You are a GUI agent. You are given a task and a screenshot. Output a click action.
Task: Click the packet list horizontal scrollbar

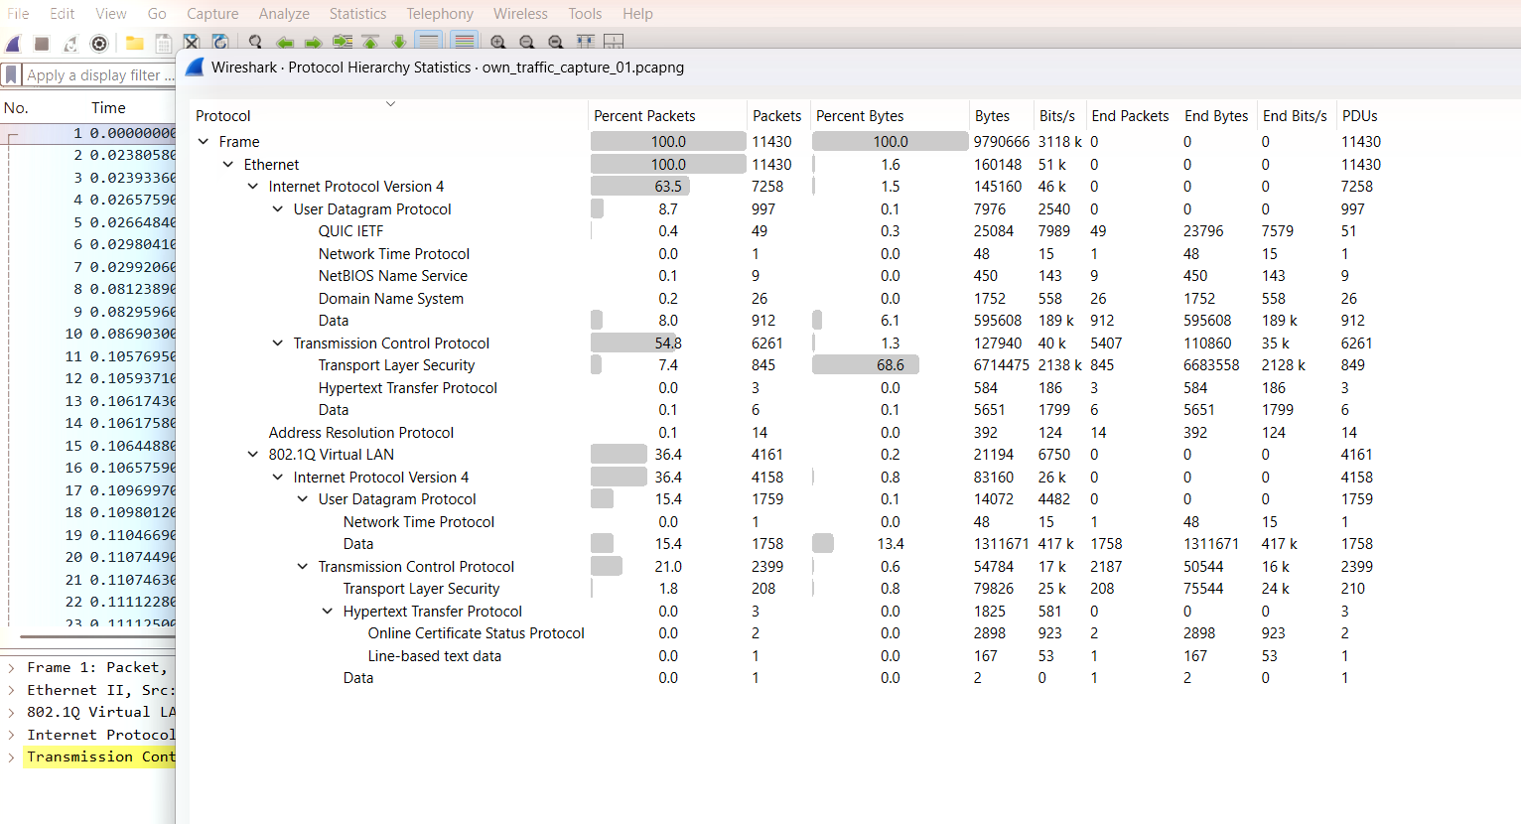point(97,636)
